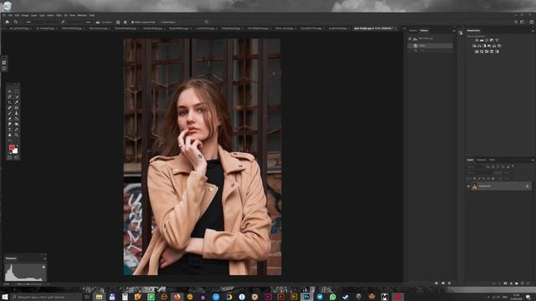
Task: Select the Zoom tool
Action: pos(17,135)
